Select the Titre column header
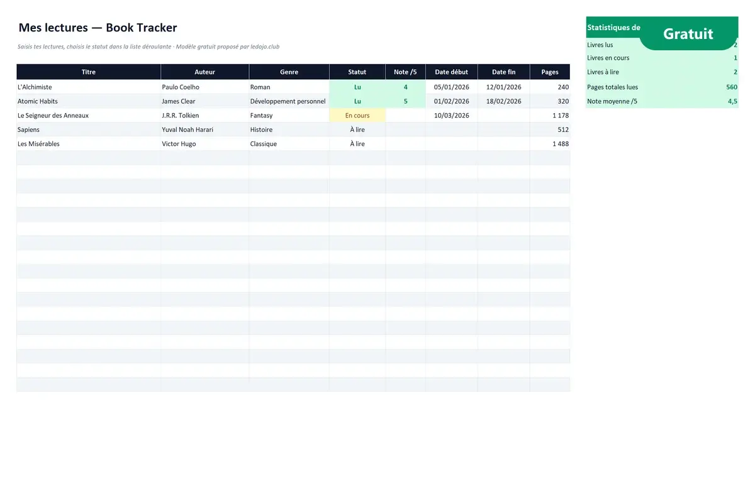The width and height of the screenshot is (755, 503). 89,72
